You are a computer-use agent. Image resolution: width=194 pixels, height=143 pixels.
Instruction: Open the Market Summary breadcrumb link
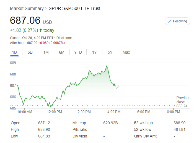click(x=27, y=9)
